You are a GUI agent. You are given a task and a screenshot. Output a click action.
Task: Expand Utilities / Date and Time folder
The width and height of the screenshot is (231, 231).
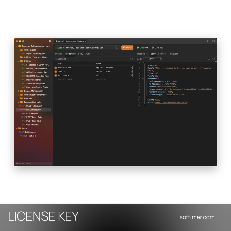[19, 57]
